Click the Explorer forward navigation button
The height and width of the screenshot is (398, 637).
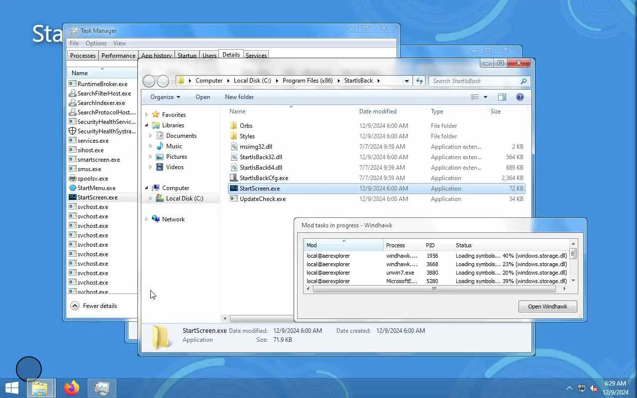point(163,81)
